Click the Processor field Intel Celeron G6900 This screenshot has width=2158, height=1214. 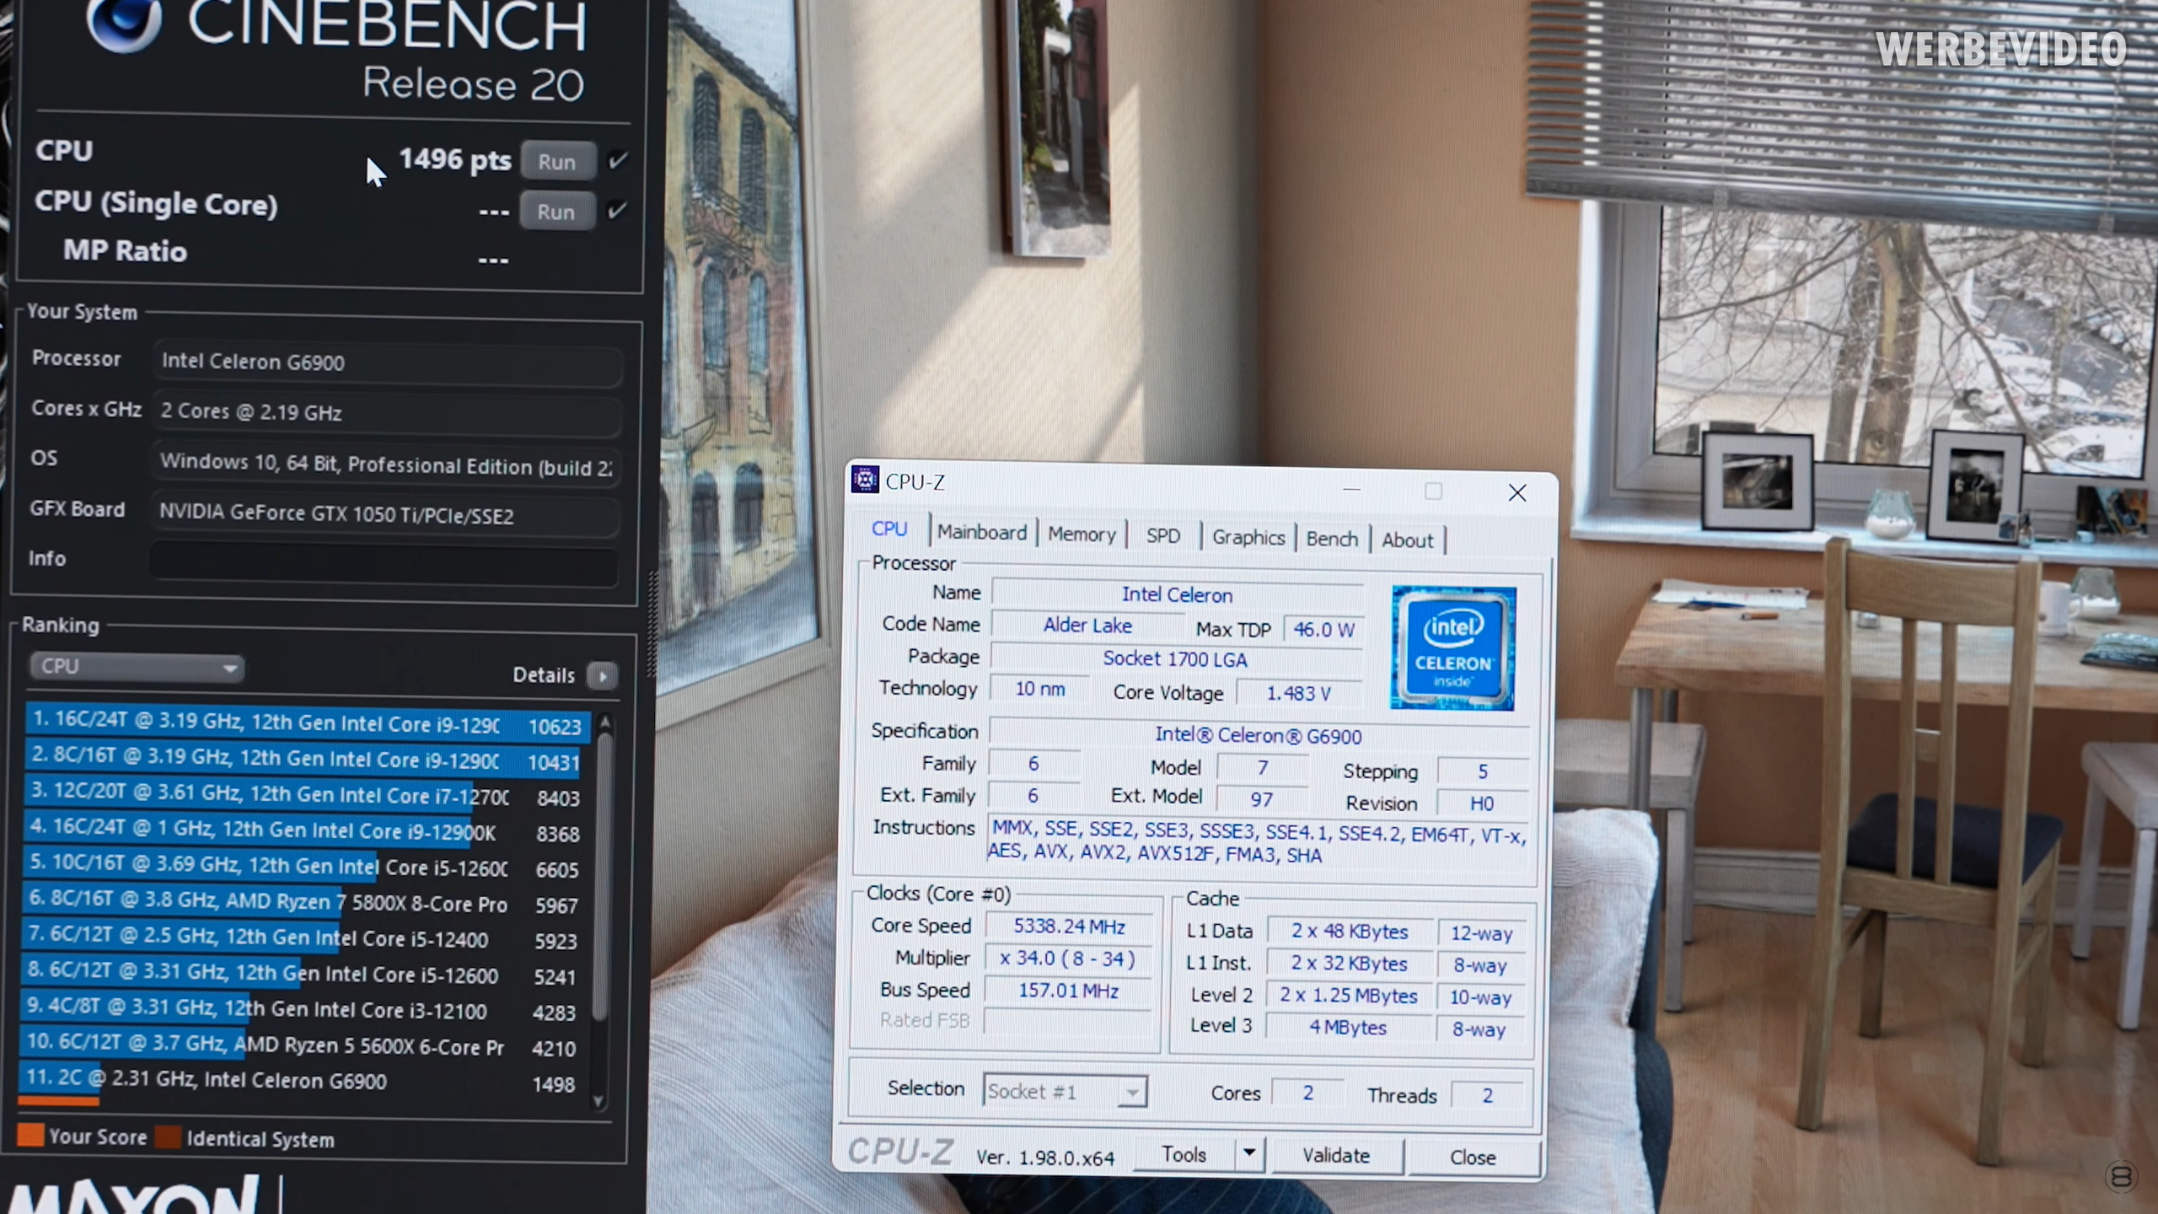pyautogui.click(x=387, y=363)
